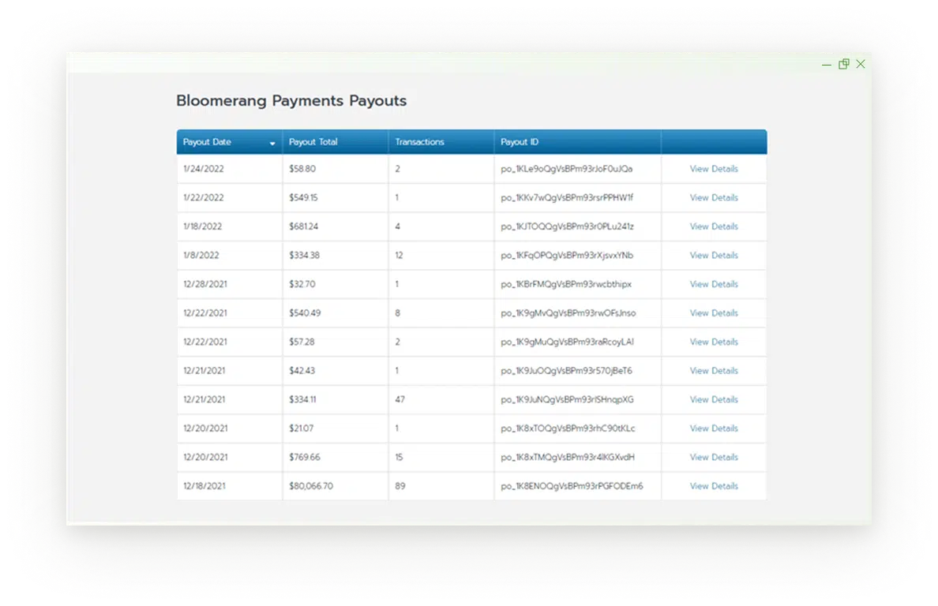Click the $540.49 payout total

(x=305, y=313)
